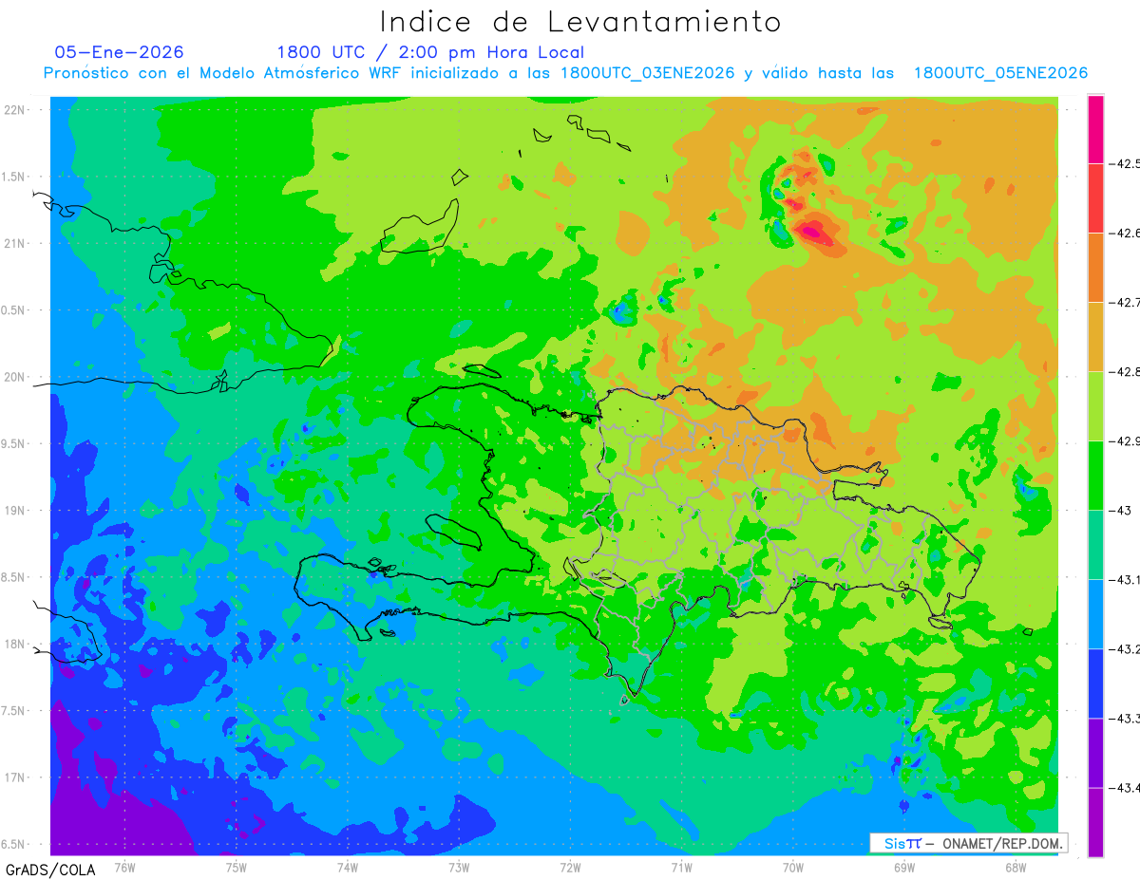Click the -43.2 color bar label
This screenshot has width=1140, height=880.
[1126, 649]
